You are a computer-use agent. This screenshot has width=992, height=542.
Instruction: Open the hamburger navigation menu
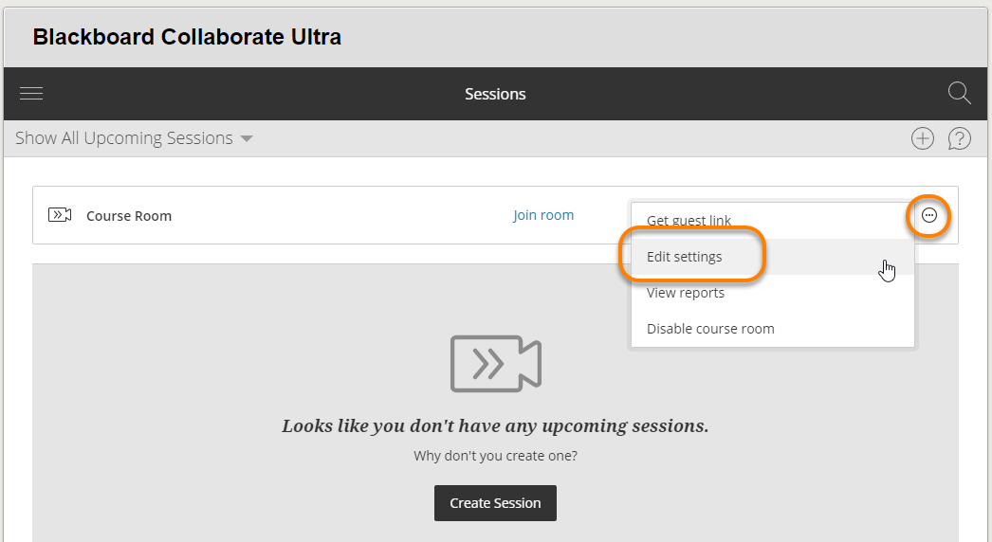coord(31,94)
